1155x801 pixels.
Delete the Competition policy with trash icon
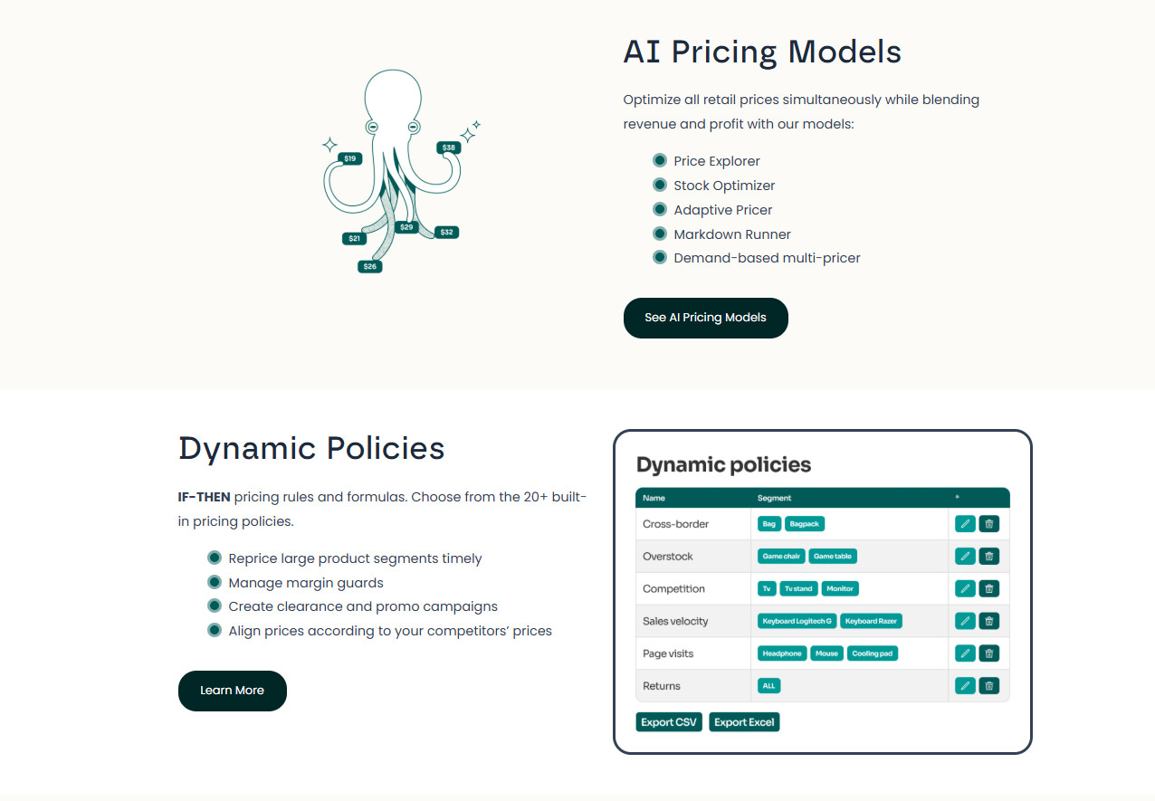pos(989,588)
